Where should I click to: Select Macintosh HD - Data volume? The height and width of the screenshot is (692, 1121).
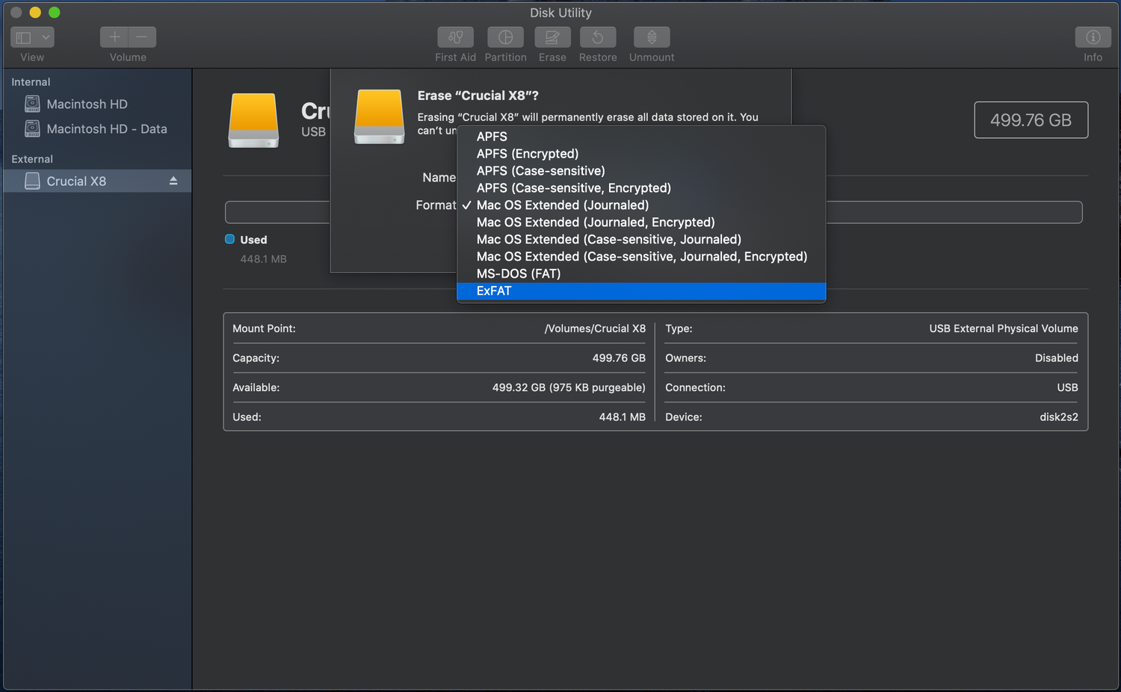pyautogui.click(x=107, y=128)
